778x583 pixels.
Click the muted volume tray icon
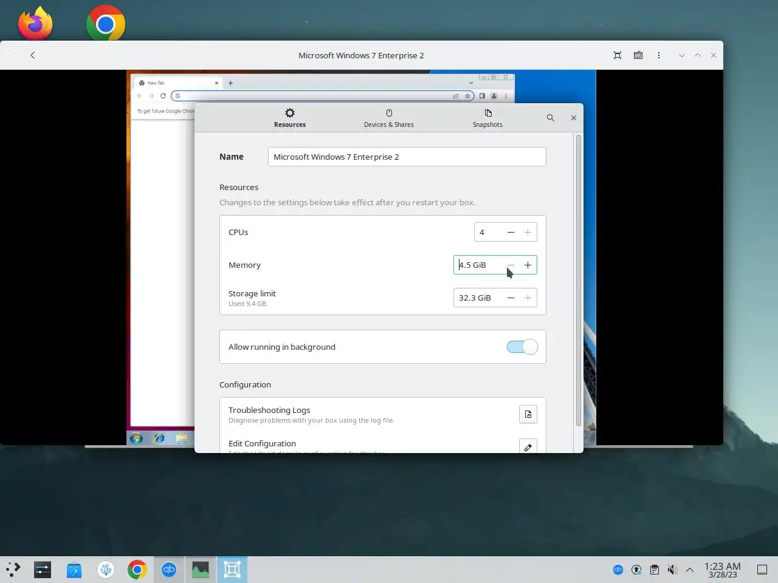pyautogui.click(x=672, y=570)
